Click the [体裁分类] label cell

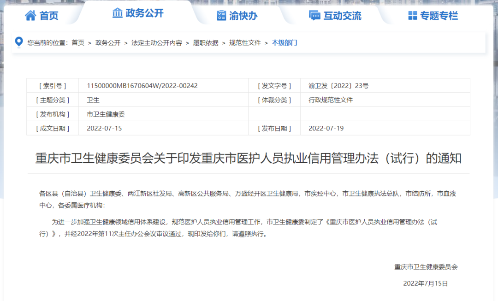click(274, 100)
